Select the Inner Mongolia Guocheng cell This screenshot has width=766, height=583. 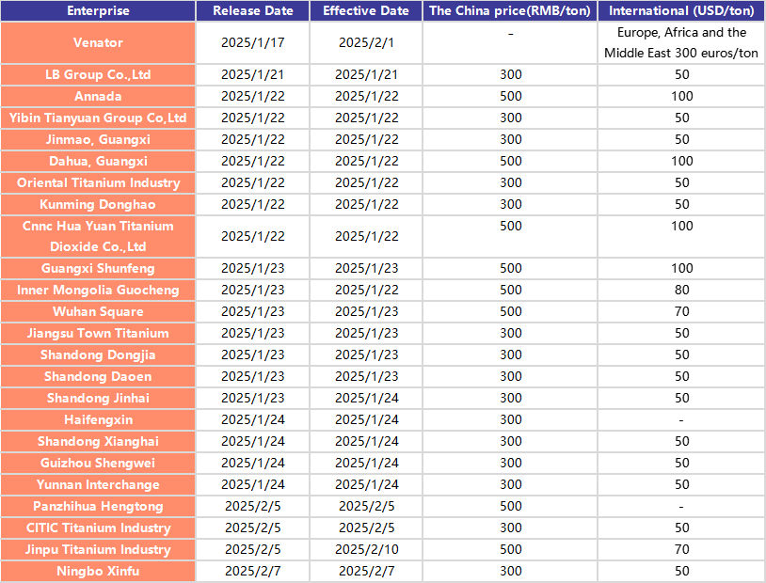pos(98,290)
